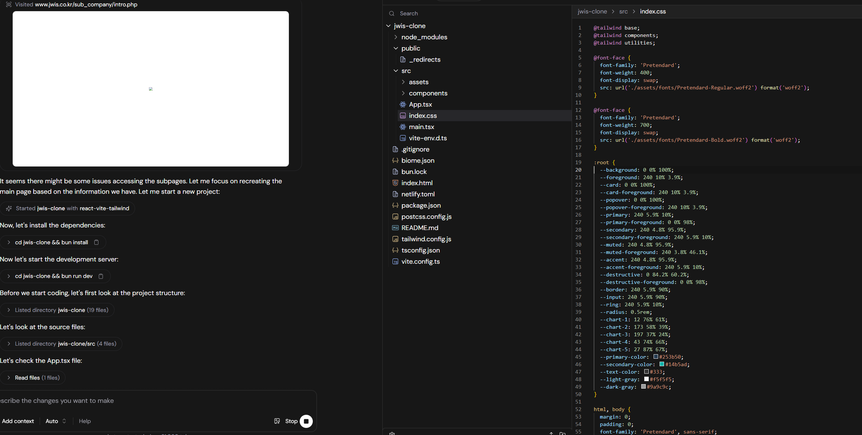
Task: Expand the assets folder
Action: click(403, 82)
